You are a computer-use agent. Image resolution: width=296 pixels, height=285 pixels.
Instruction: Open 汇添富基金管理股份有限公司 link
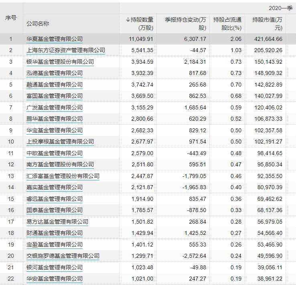point(63,176)
